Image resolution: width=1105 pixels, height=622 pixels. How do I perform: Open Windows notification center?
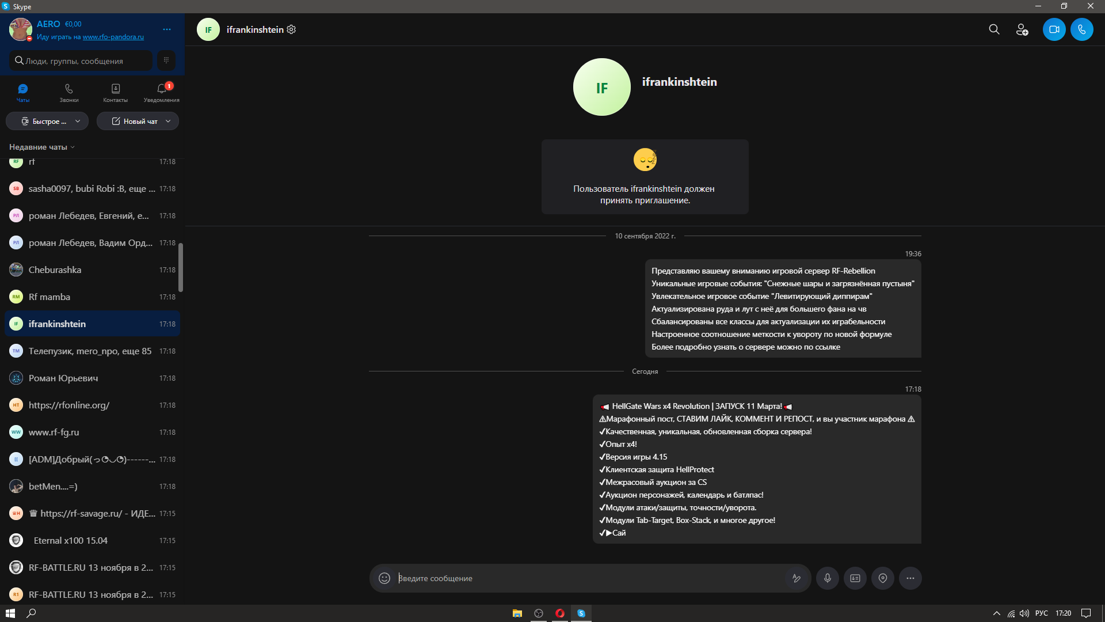coord(1086,613)
